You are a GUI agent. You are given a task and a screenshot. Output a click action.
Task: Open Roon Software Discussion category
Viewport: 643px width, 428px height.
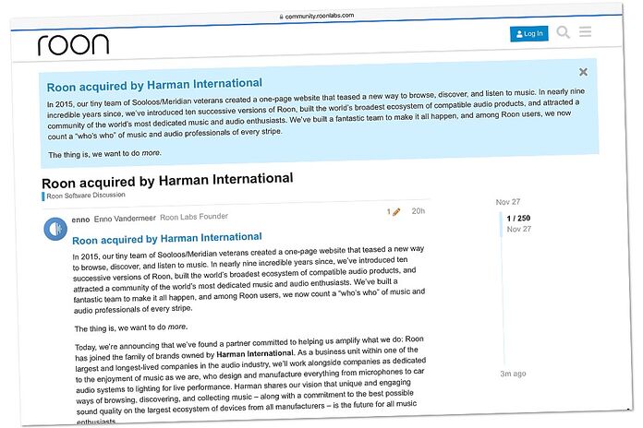[85, 196]
